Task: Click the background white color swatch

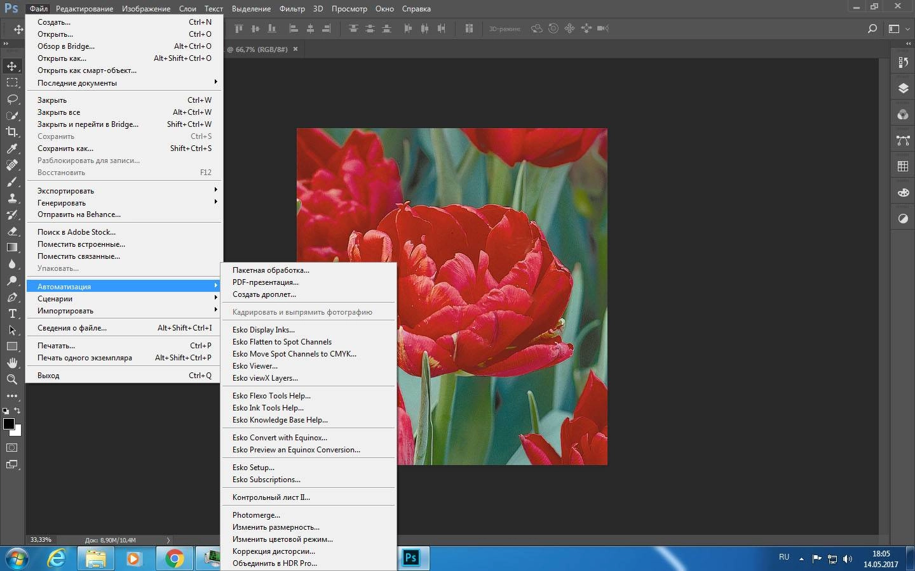Action: [17, 432]
